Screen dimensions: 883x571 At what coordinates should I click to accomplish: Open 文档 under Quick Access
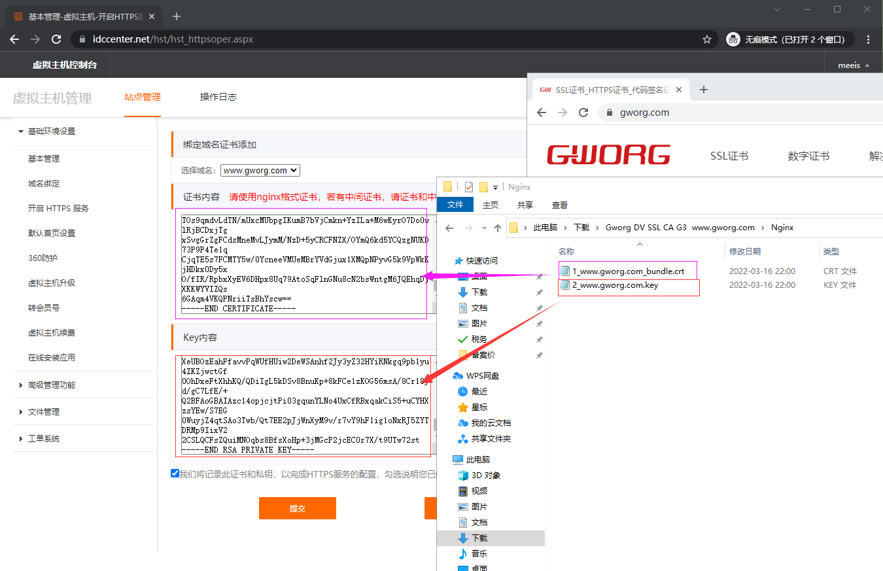[479, 307]
